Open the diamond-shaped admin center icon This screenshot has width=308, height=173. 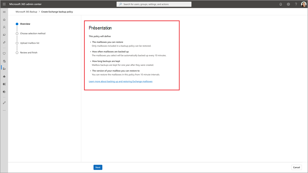click(x=4, y=77)
